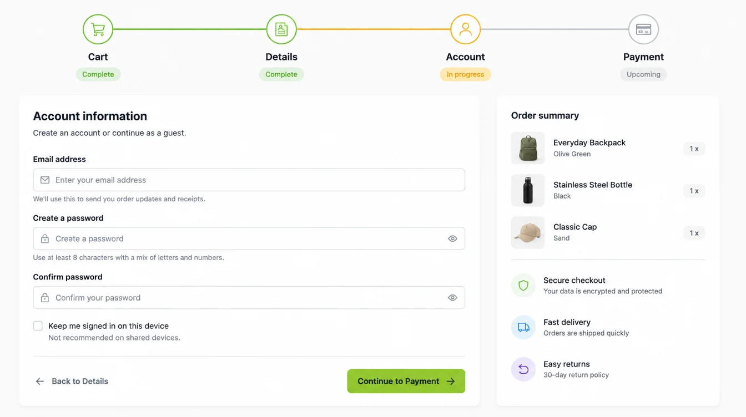The width and height of the screenshot is (746, 417).
Task: Click the Classic Cap product name
Action: click(x=575, y=227)
